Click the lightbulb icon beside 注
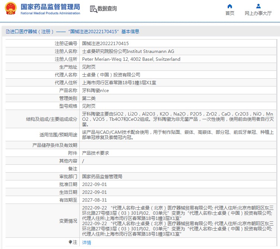 70,242
